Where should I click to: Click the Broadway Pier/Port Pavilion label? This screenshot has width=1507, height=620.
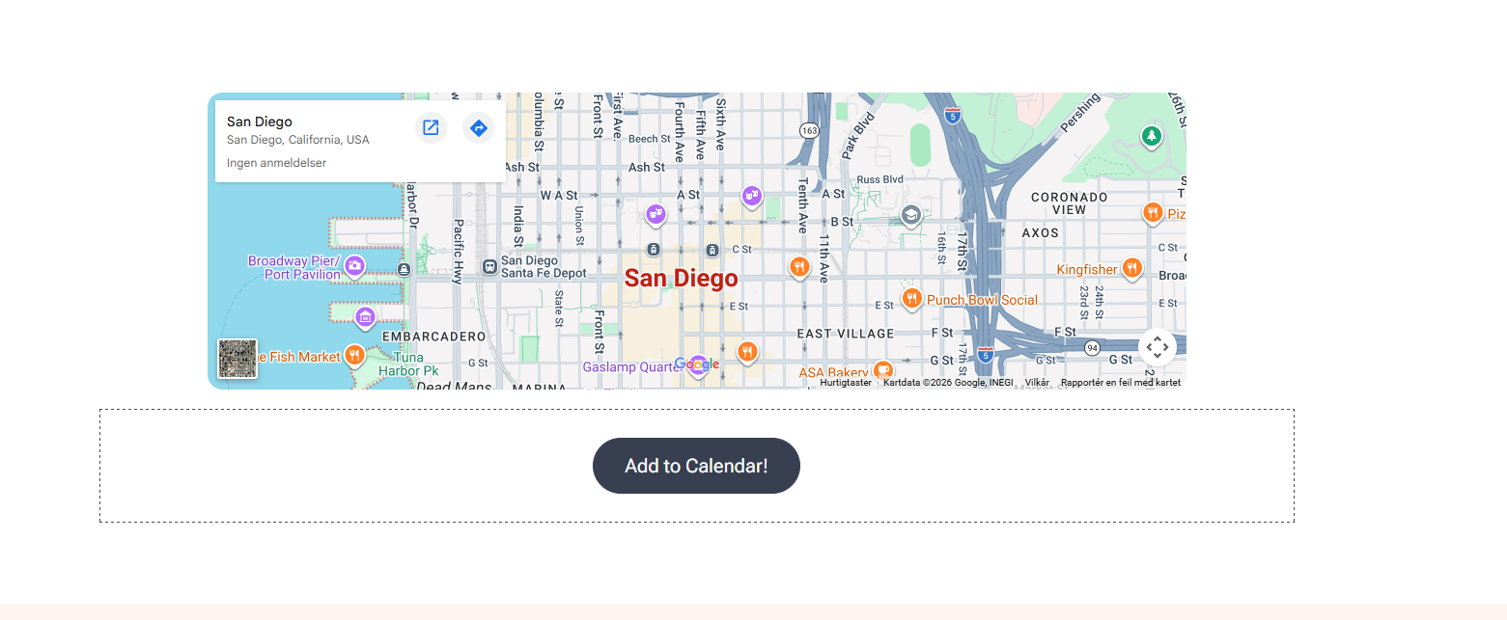pos(294,267)
